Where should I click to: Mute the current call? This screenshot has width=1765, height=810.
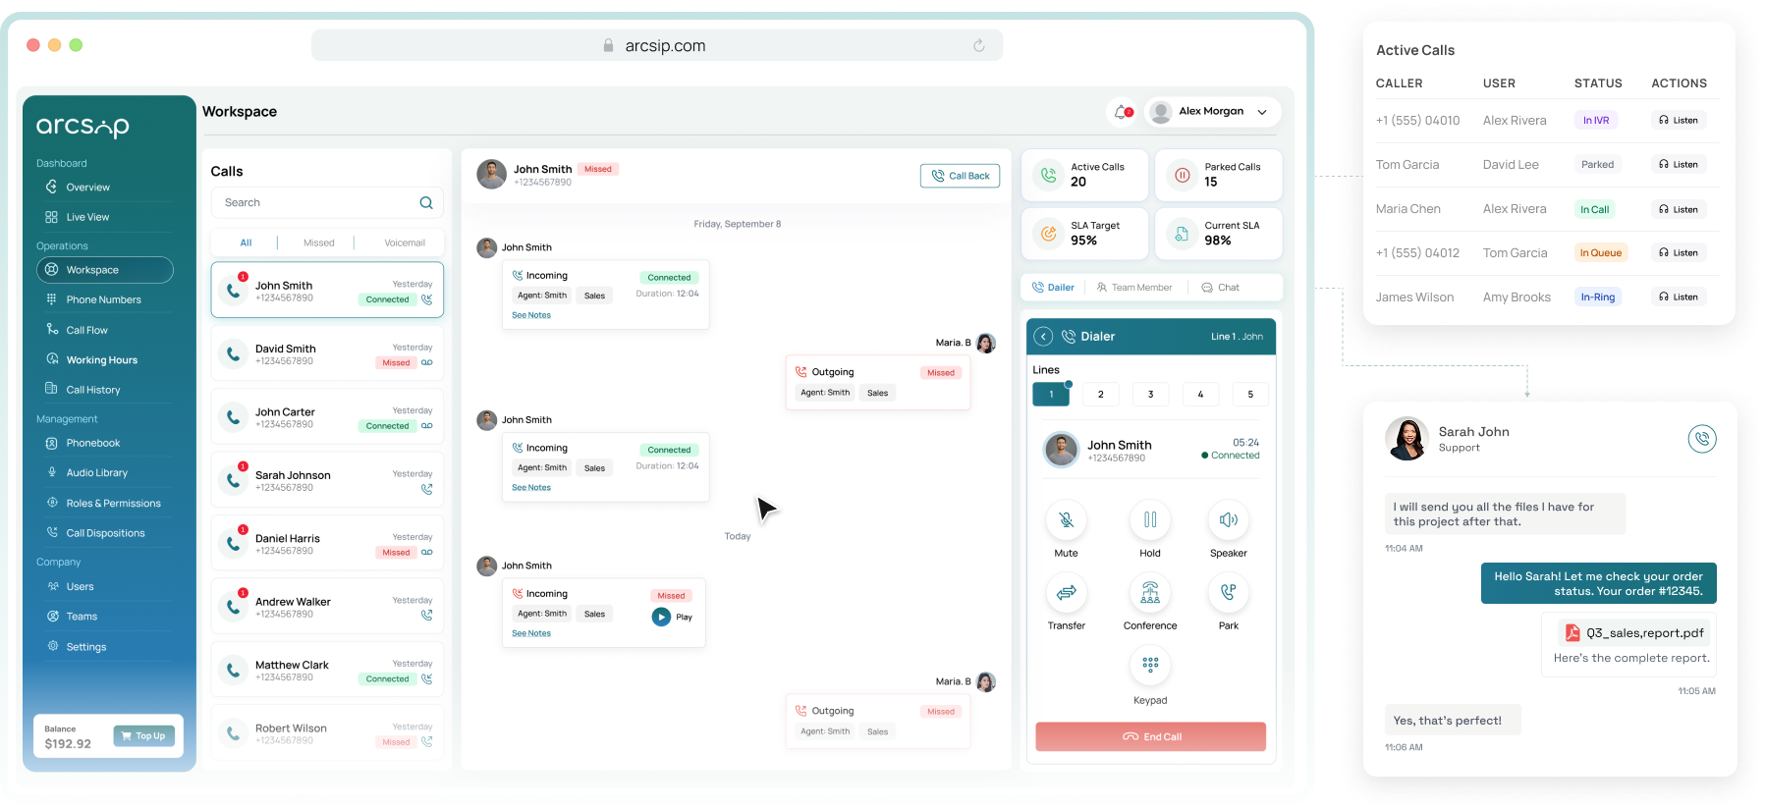(x=1067, y=520)
